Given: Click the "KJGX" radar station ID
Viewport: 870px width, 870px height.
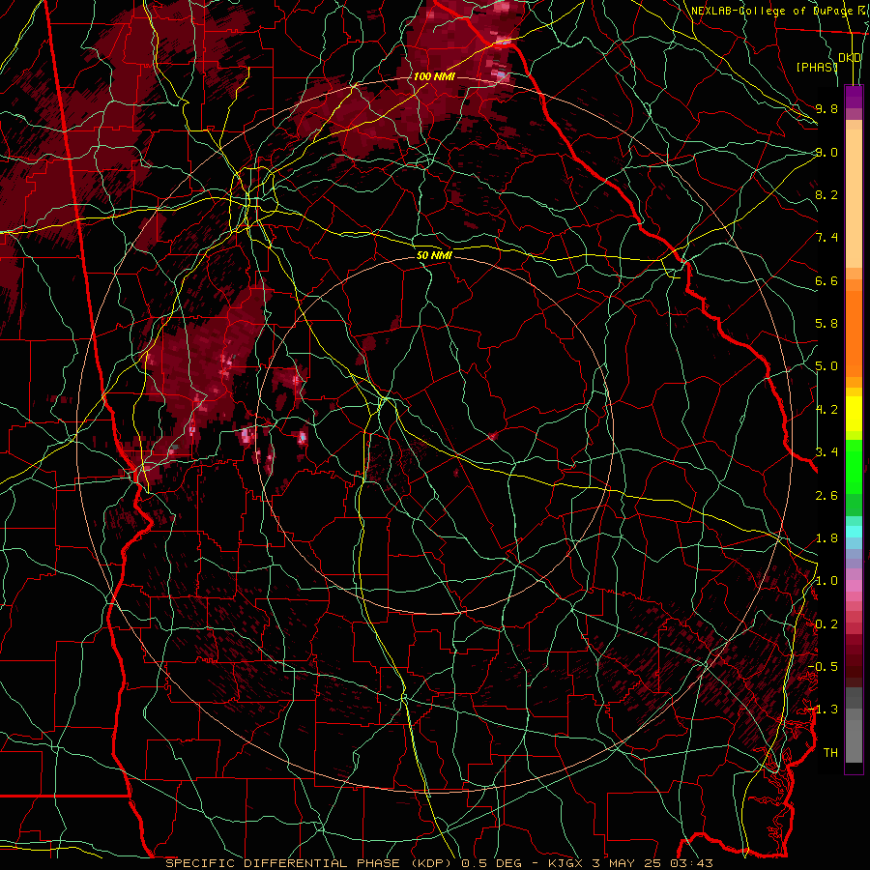Looking at the screenshot, I should click(565, 863).
